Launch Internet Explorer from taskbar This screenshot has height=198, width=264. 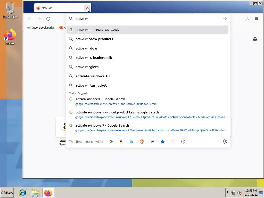23,193
